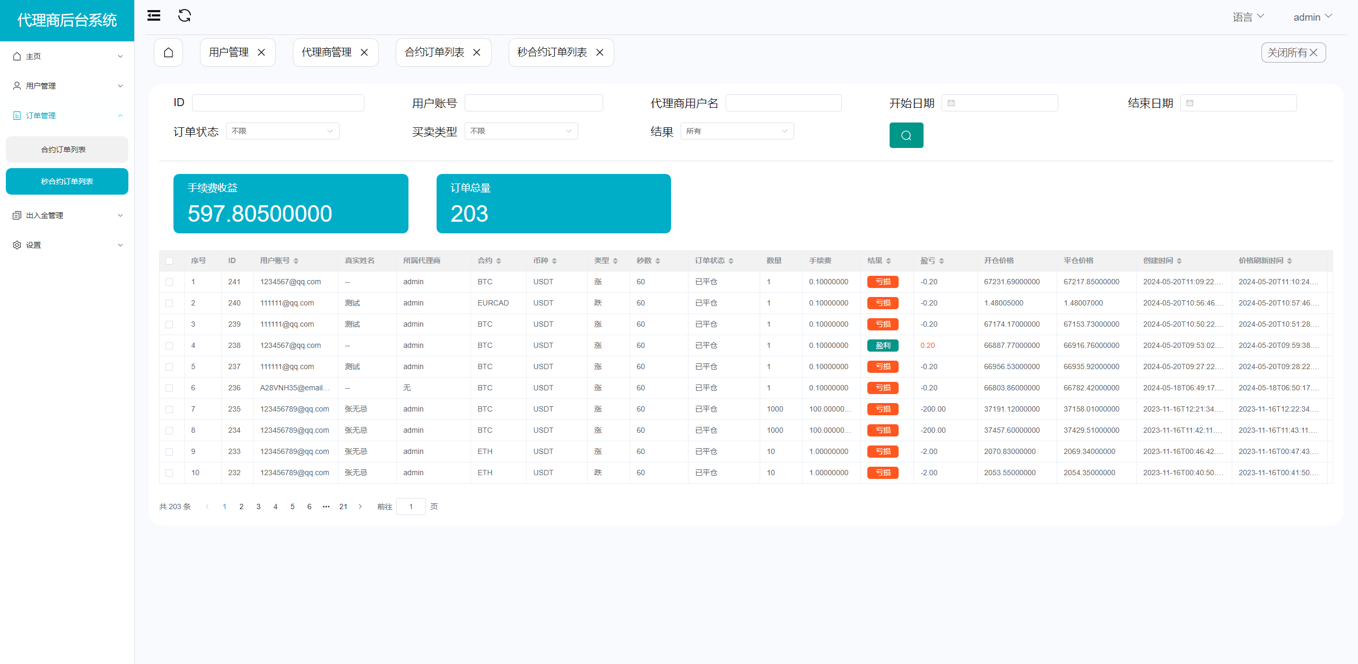
Task: Click the 关闭所有 button
Action: tap(1293, 53)
